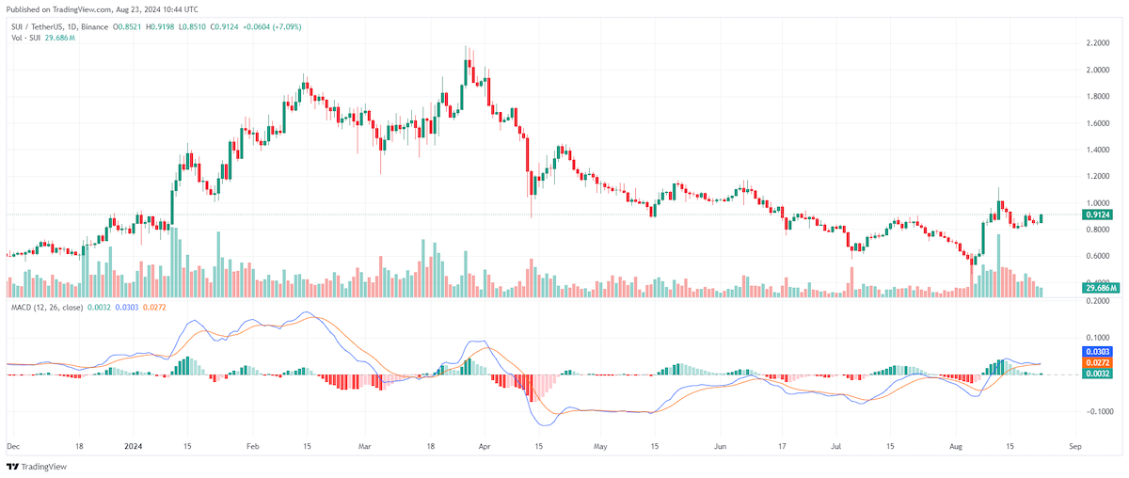Screen dimensions: 1129x478
Task: Click the Apr label on time axis
Action: [x=484, y=447]
